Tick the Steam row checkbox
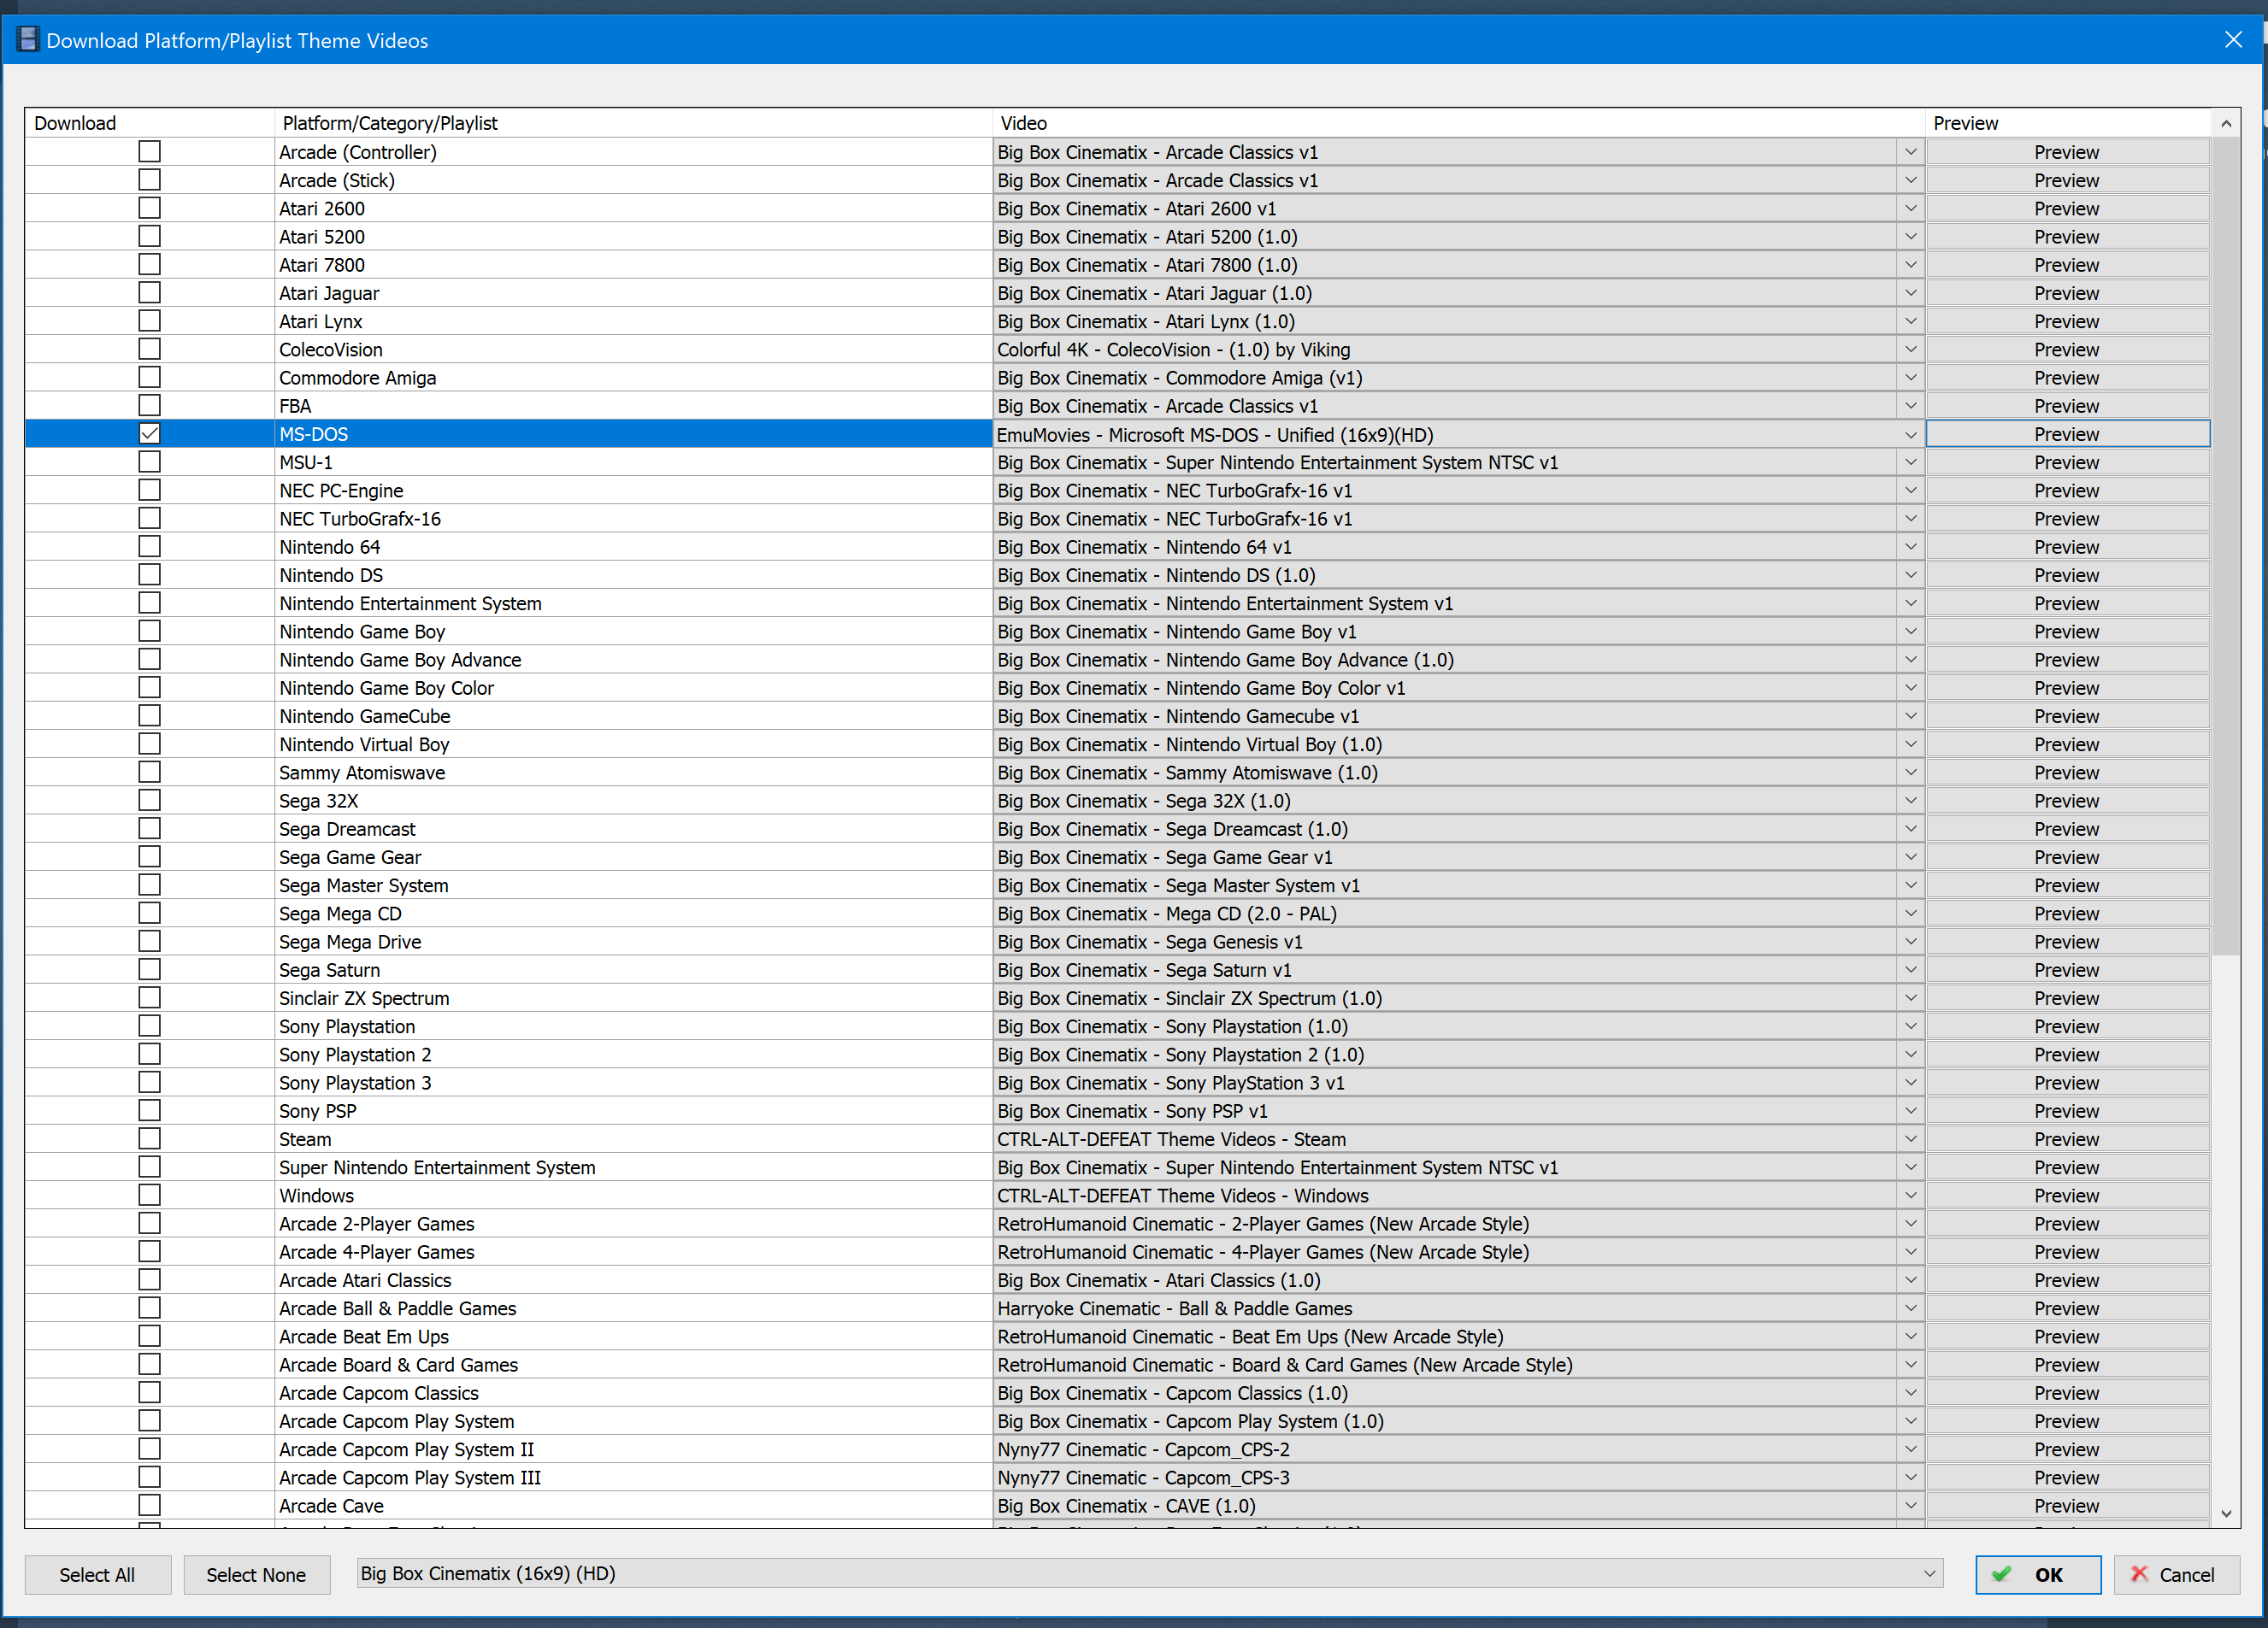This screenshot has height=1628, width=2268. [x=150, y=1138]
